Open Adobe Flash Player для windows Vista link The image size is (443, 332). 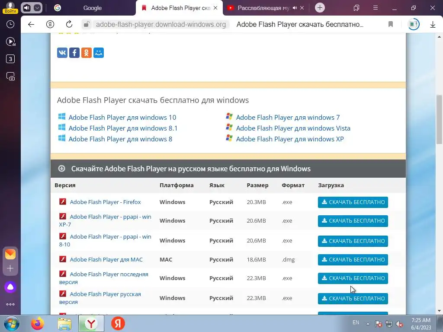(293, 128)
